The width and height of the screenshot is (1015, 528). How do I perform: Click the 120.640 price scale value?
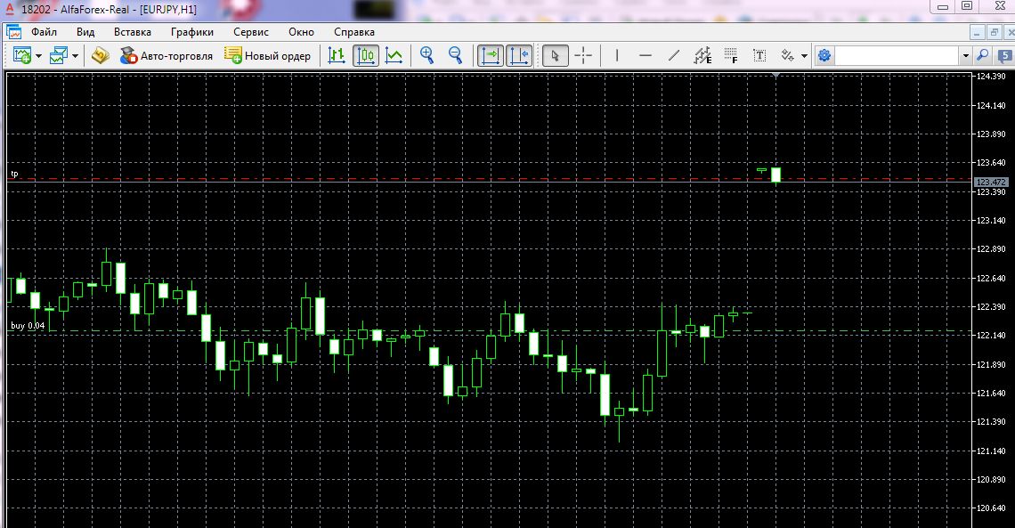[x=990, y=508]
